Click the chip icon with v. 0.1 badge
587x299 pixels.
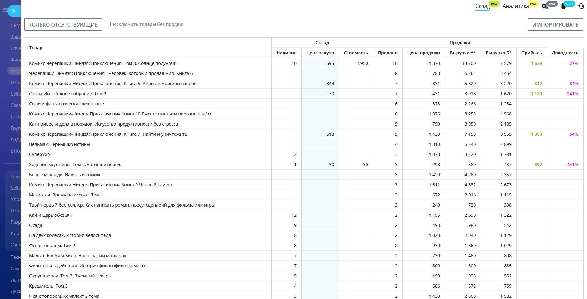(x=563, y=6)
